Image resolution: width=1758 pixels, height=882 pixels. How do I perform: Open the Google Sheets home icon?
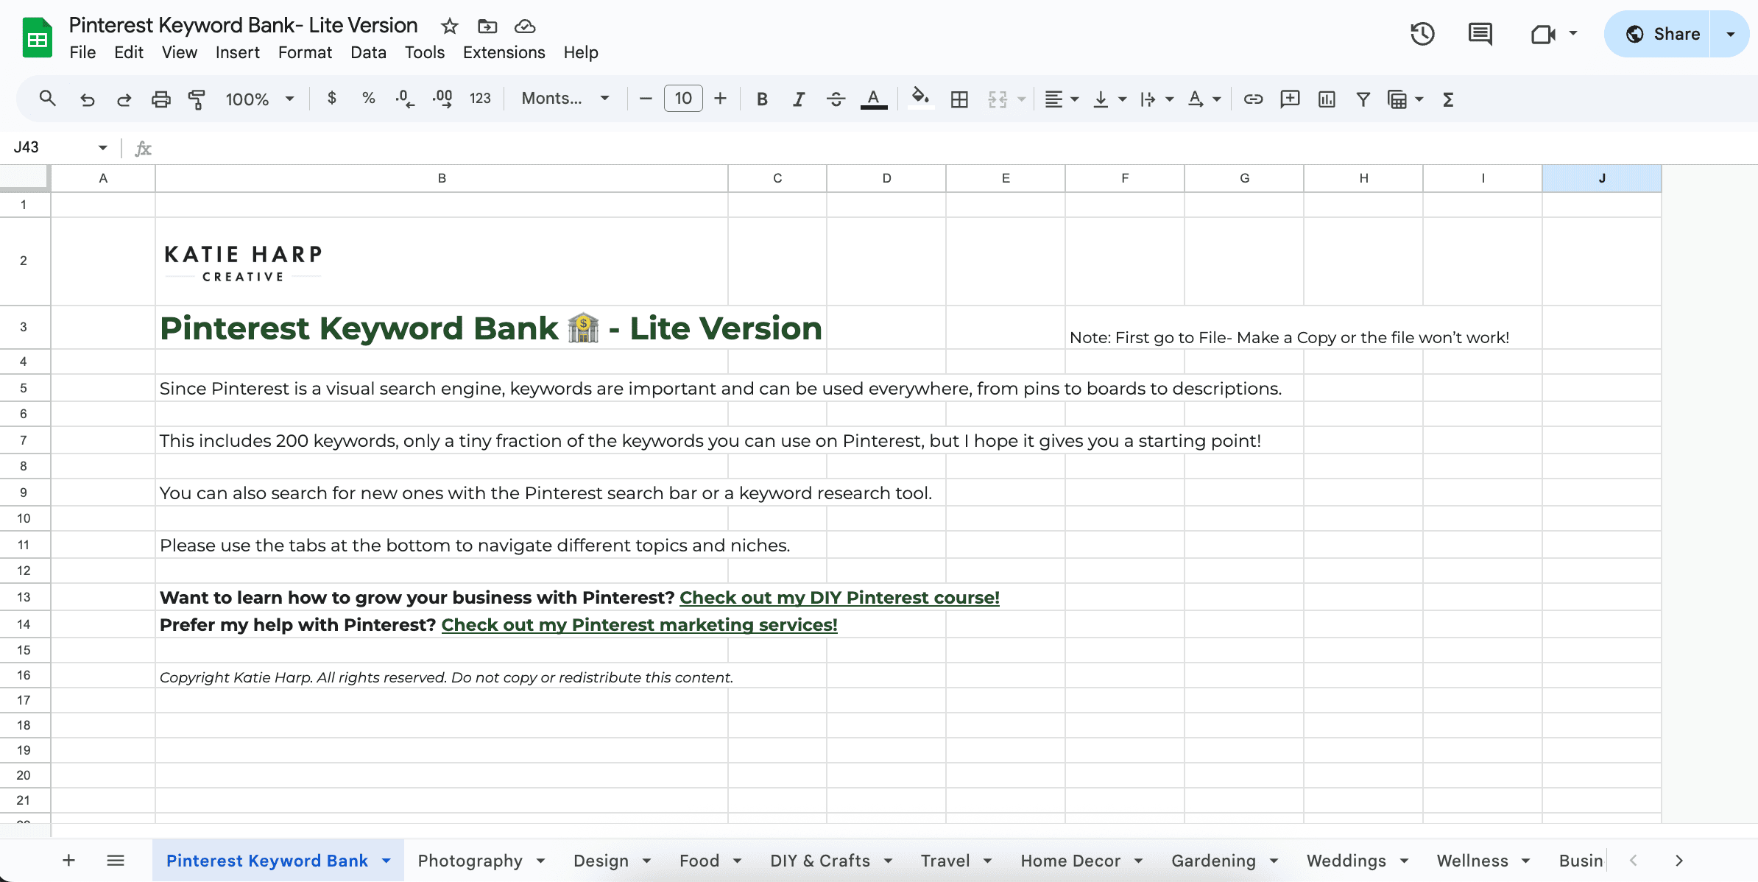pos(38,38)
